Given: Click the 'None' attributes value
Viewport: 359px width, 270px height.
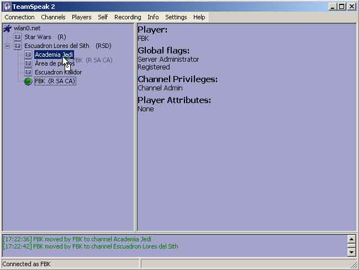Looking at the screenshot, I should tap(146, 109).
